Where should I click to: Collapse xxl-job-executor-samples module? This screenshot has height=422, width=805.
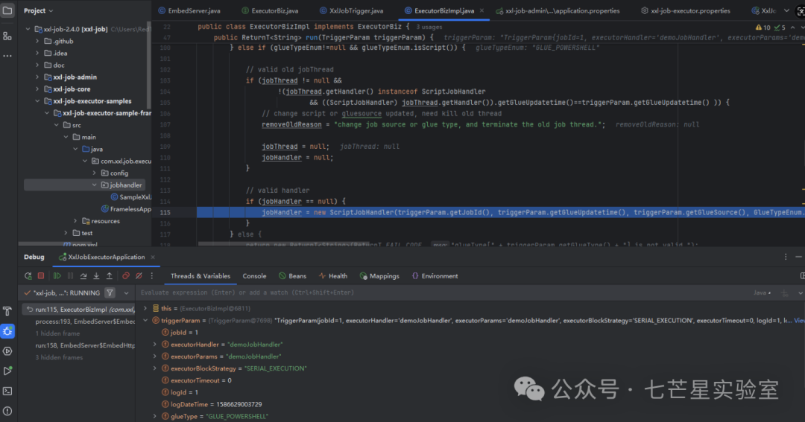coord(37,101)
